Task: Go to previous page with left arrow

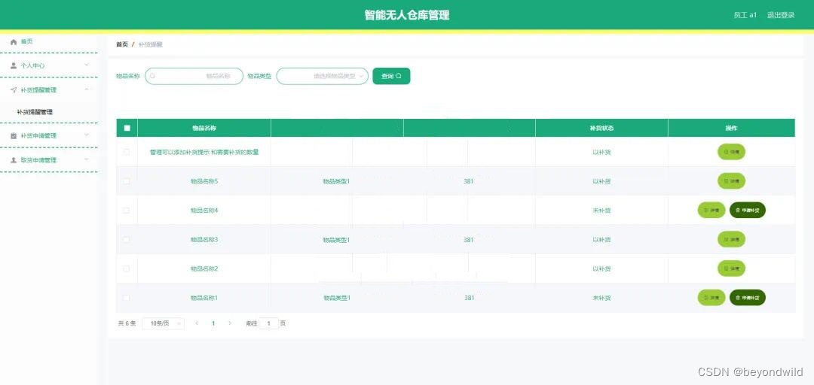Action: pos(197,323)
